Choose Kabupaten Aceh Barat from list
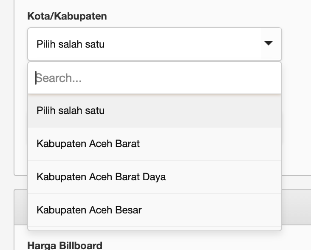 pyautogui.click(x=155, y=144)
